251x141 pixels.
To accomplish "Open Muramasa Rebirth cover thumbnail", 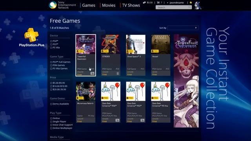I will click(85, 91).
